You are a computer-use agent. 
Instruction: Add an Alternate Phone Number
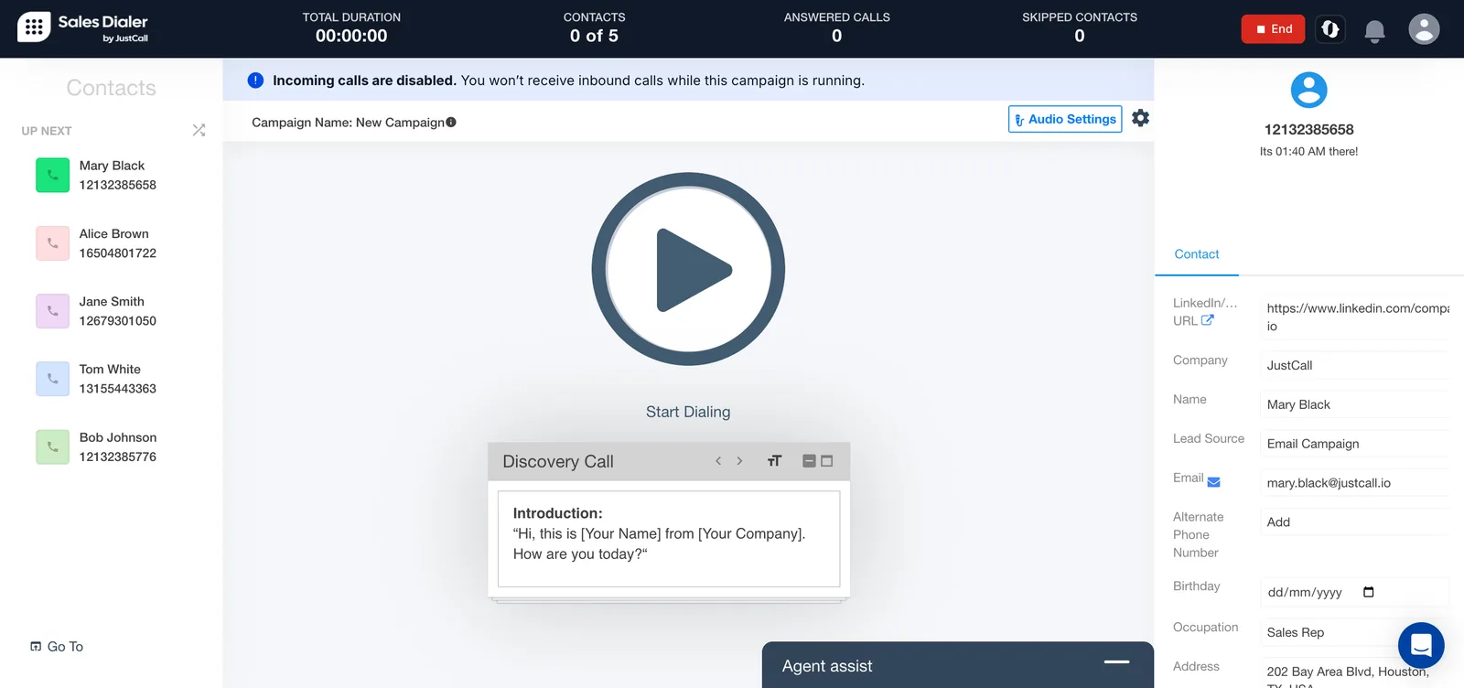tap(1354, 522)
